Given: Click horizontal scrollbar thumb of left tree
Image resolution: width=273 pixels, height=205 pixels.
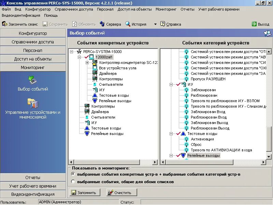Looking at the screenshot, I should pyautogui.click(x=107, y=162).
